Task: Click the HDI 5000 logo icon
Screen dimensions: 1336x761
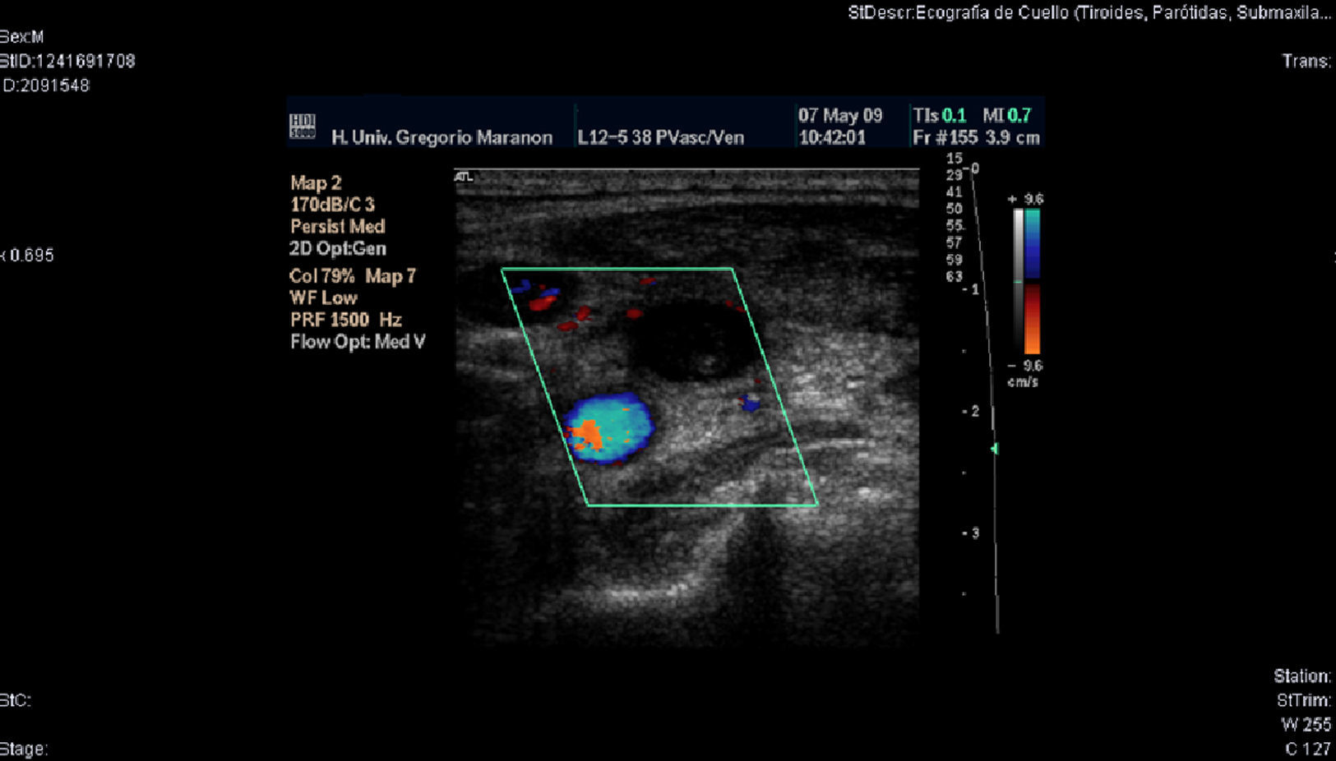Action: coord(303,126)
